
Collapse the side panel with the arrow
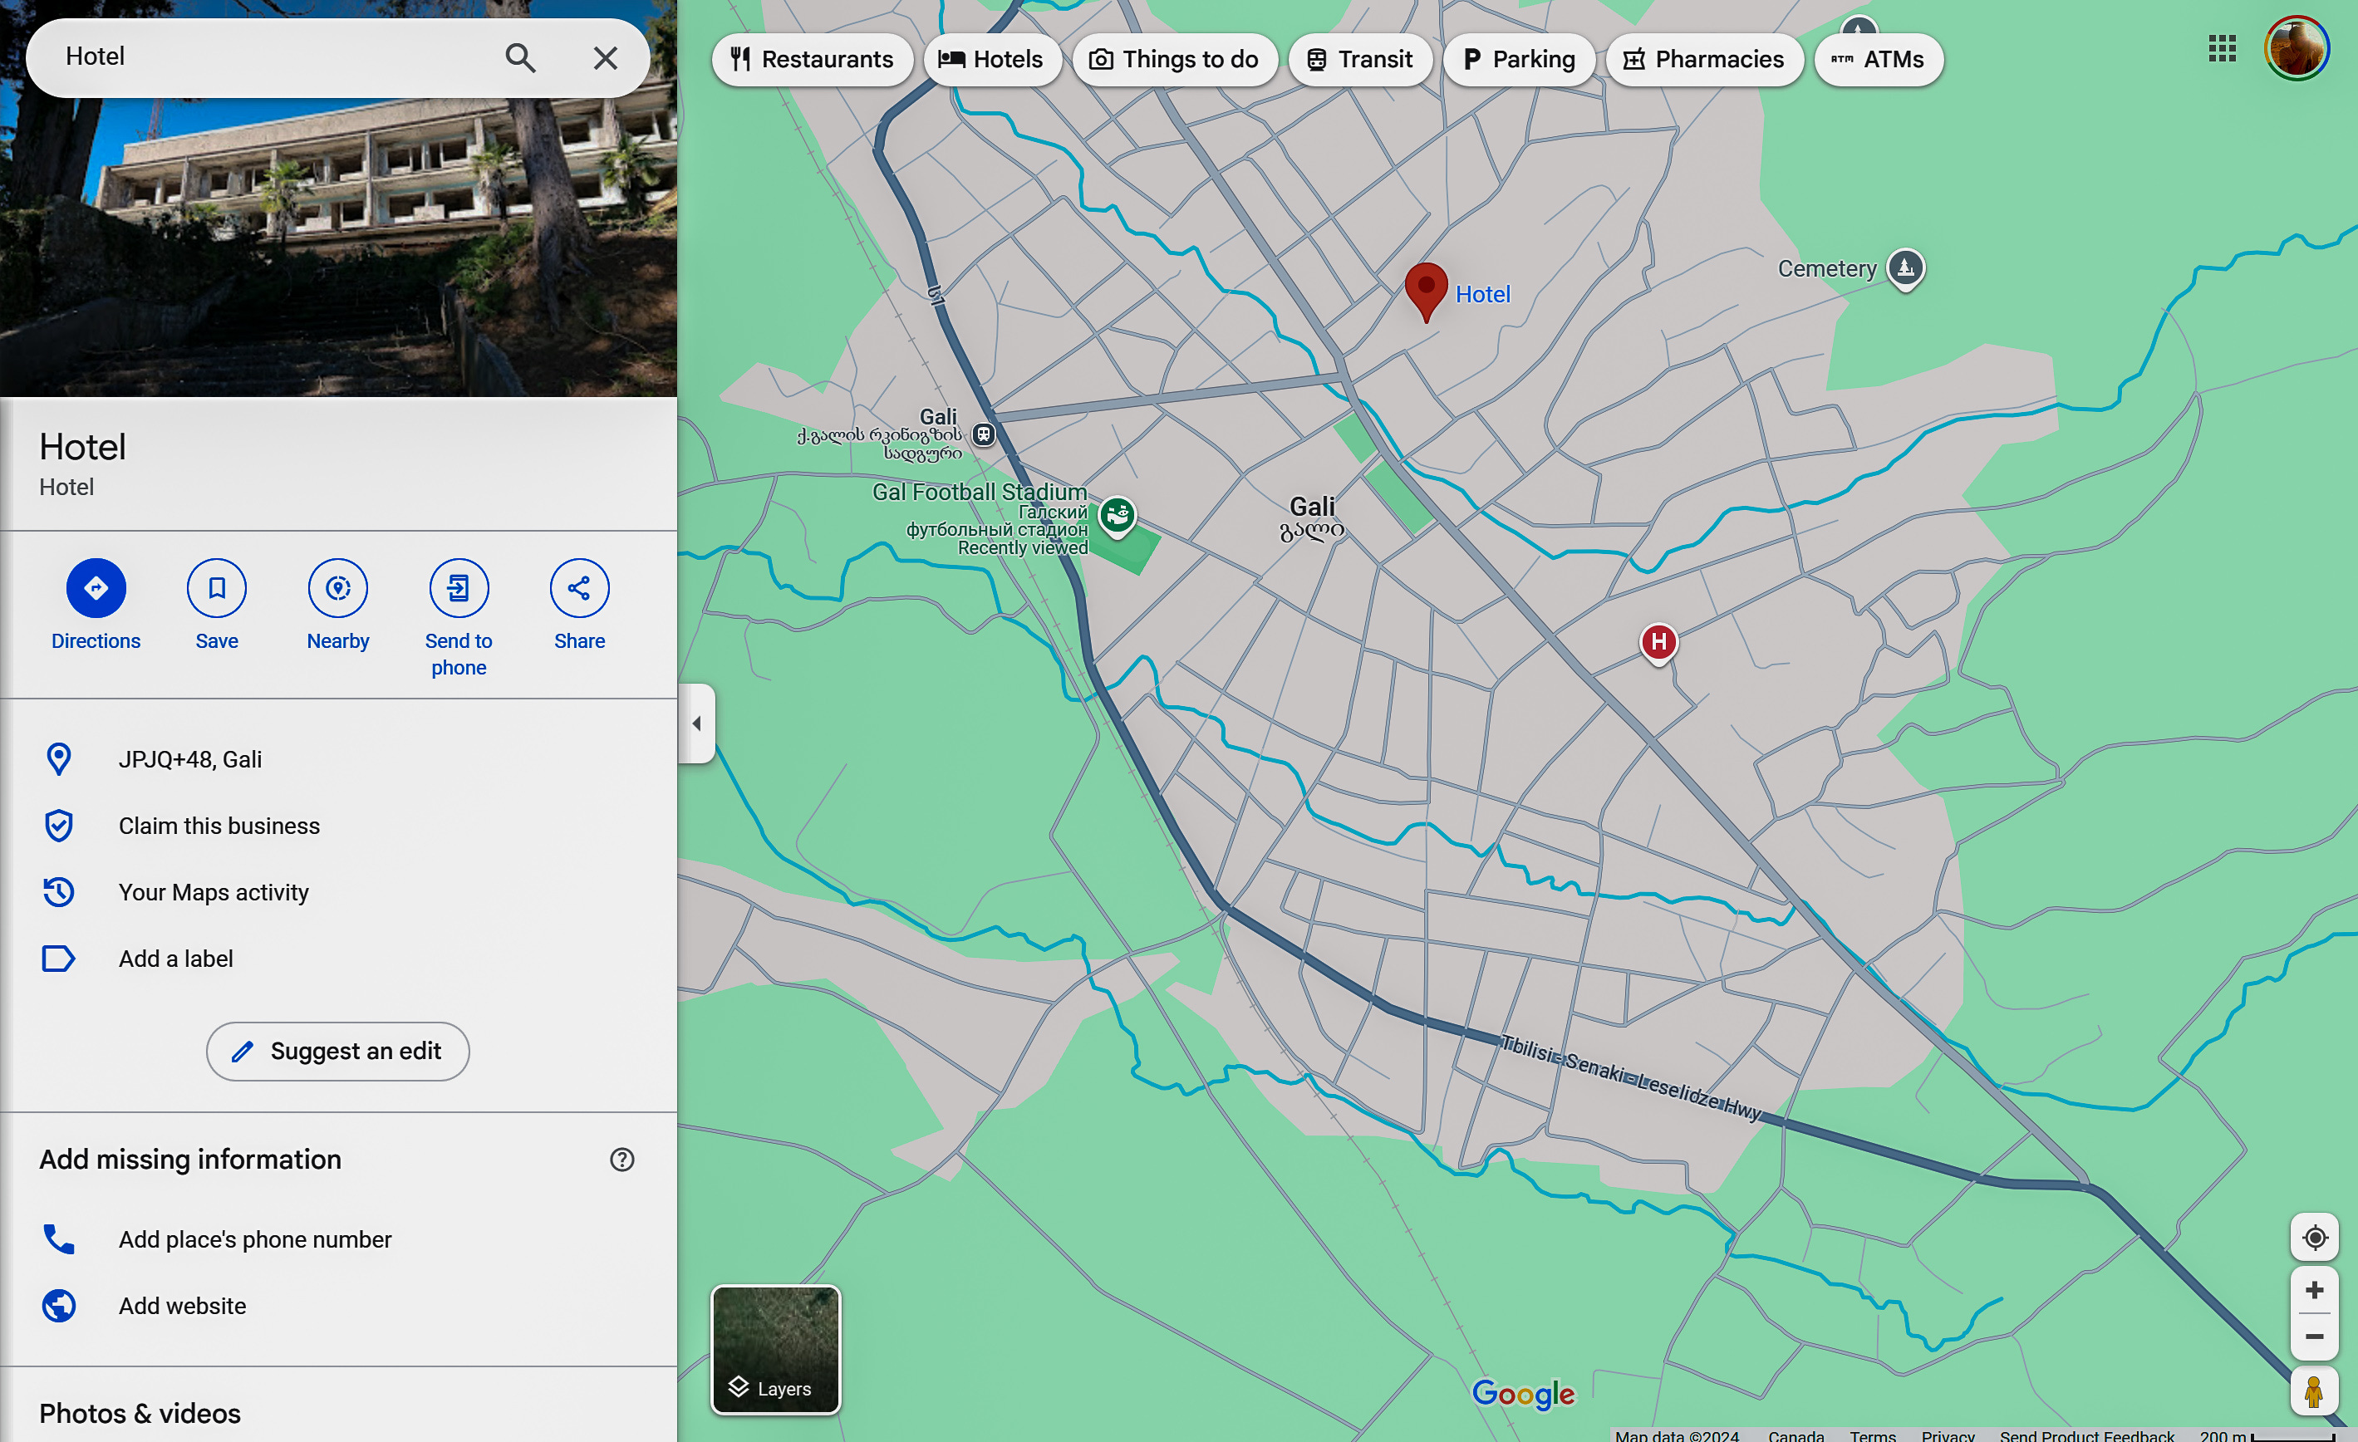click(696, 723)
